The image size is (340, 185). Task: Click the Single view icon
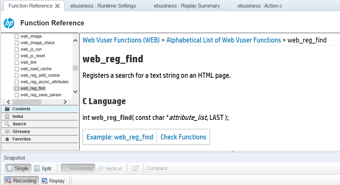coord(10,168)
